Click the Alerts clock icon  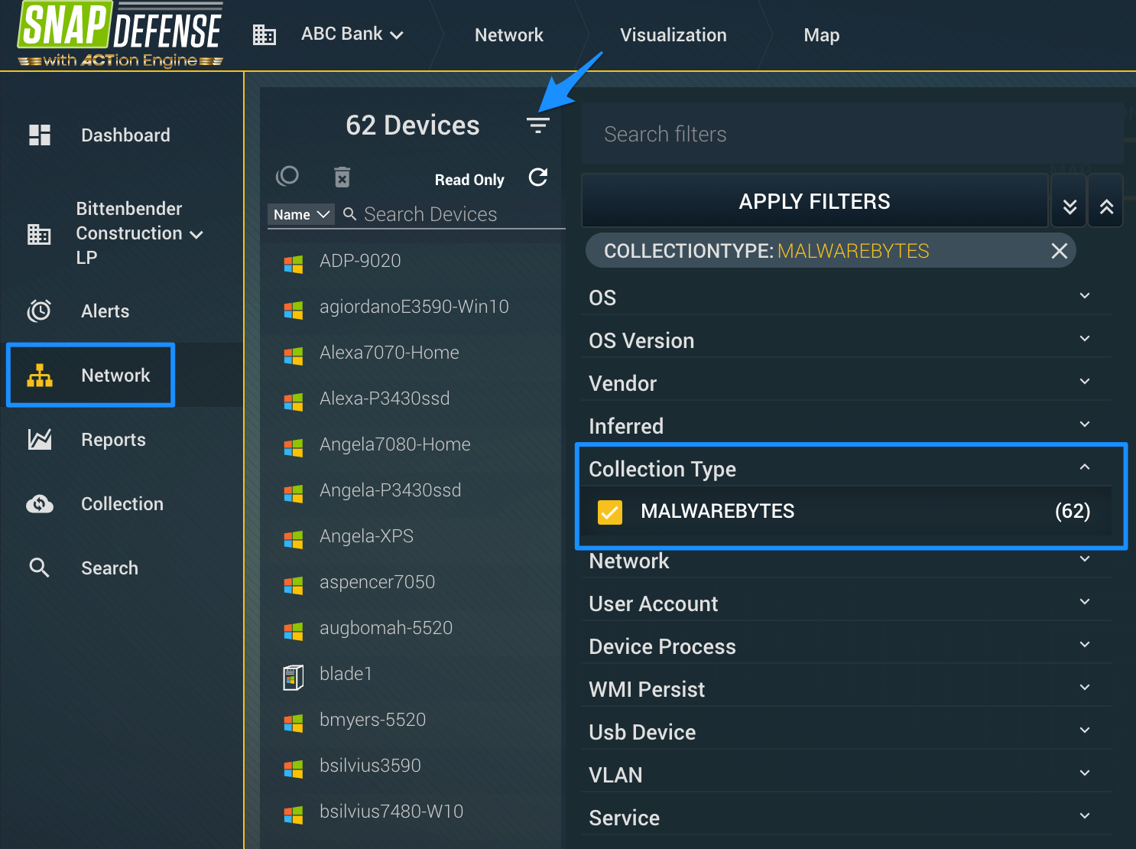click(40, 311)
